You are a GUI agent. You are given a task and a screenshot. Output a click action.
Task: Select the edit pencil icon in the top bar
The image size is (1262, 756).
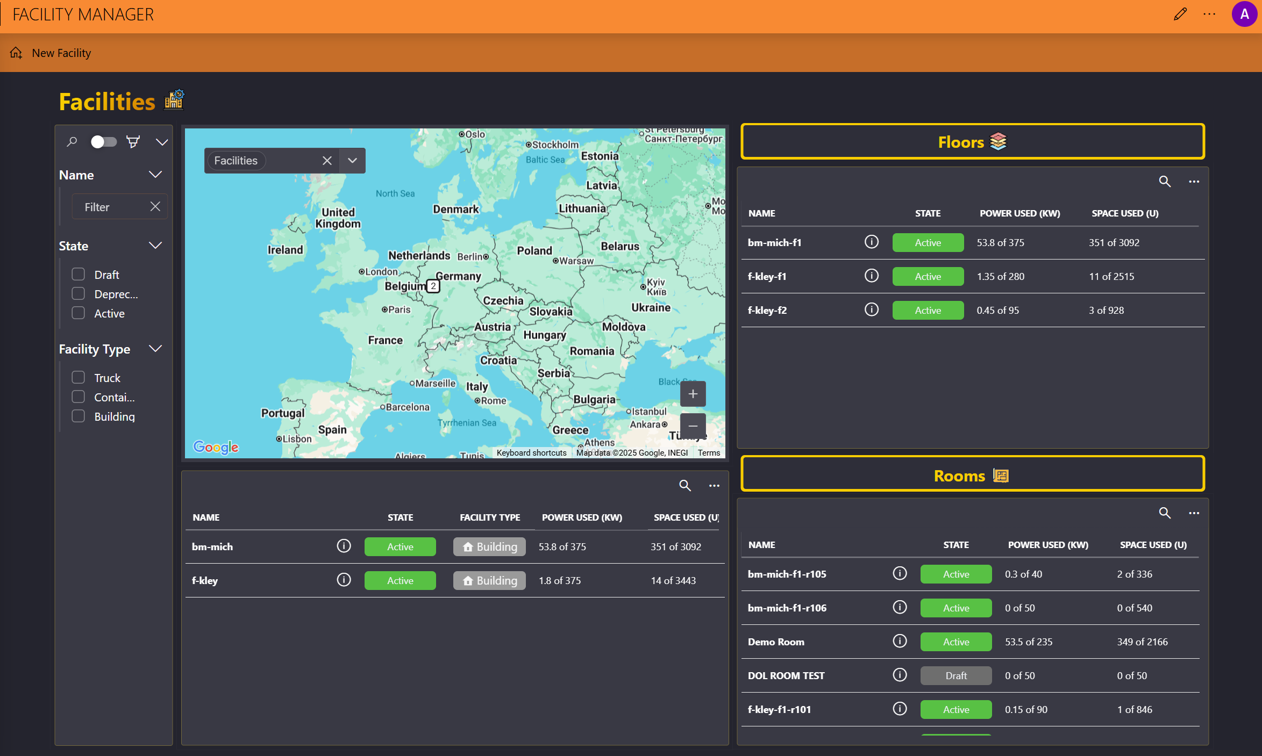pyautogui.click(x=1180, y=14)
